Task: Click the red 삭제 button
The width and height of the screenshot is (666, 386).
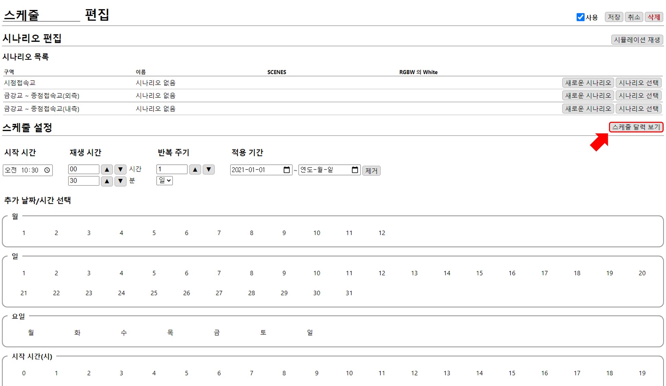Action: [654, 17]
